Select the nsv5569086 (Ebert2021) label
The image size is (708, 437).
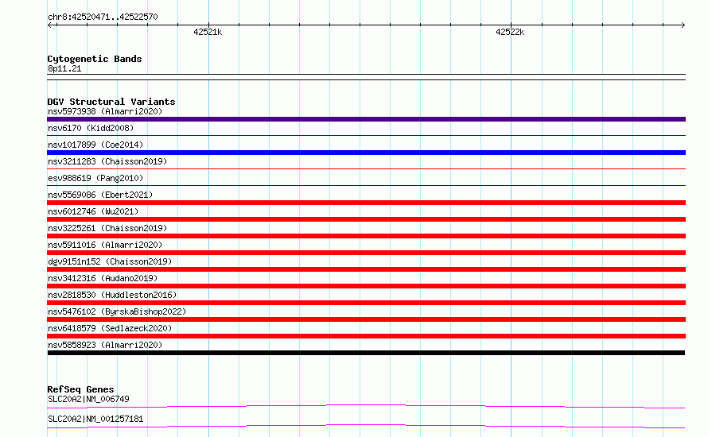[100, 195]
